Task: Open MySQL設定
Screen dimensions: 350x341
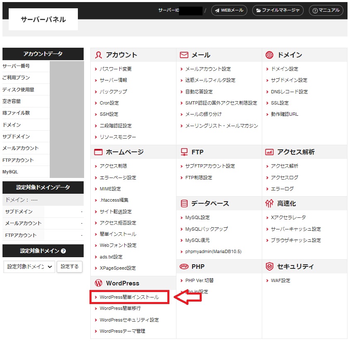Action: [x=198, y=217]
